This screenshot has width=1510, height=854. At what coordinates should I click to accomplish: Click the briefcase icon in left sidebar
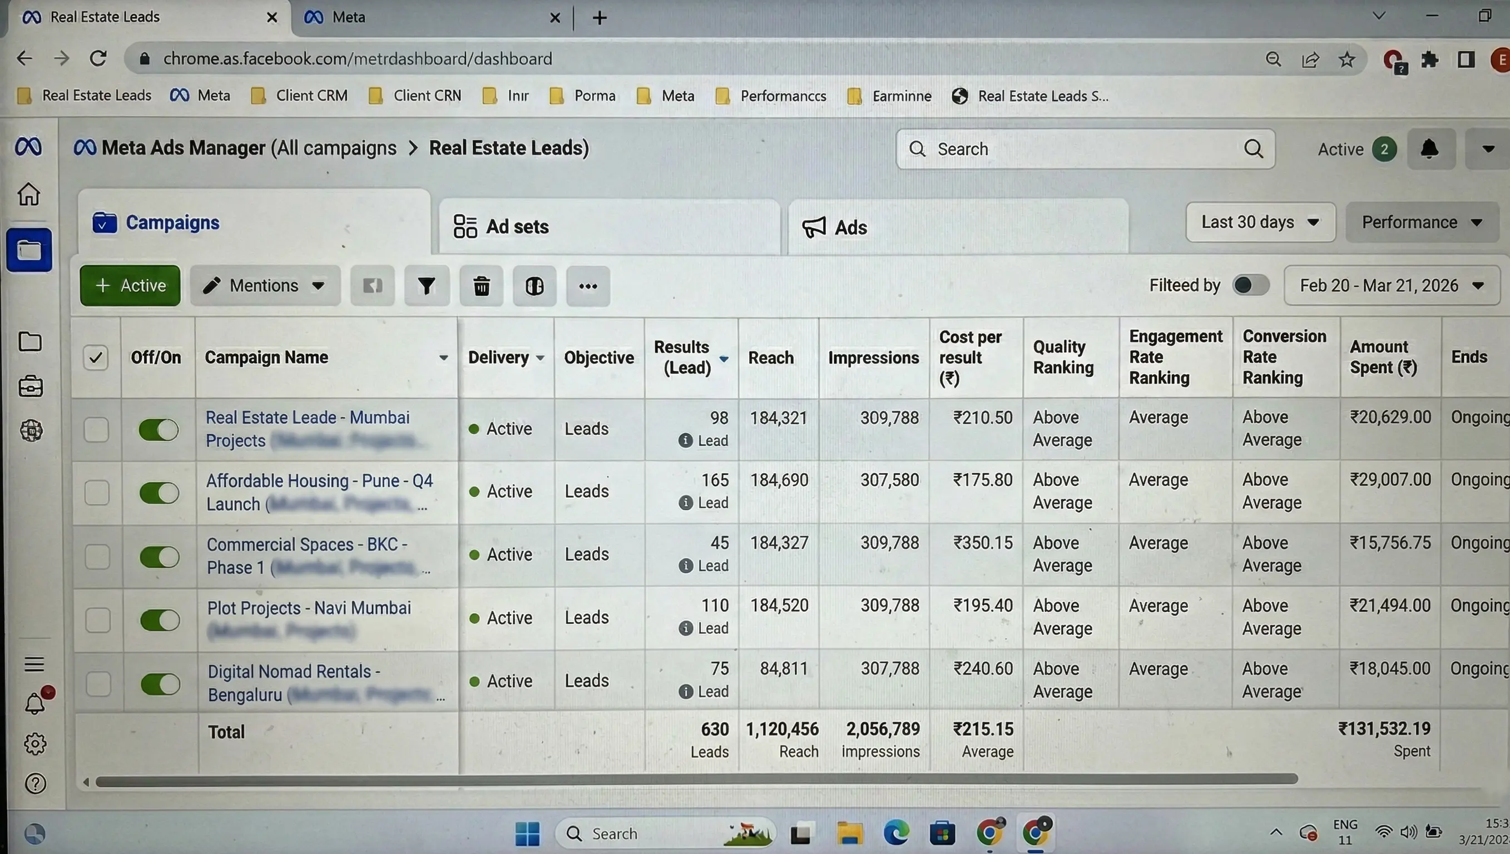pos(31,387)
